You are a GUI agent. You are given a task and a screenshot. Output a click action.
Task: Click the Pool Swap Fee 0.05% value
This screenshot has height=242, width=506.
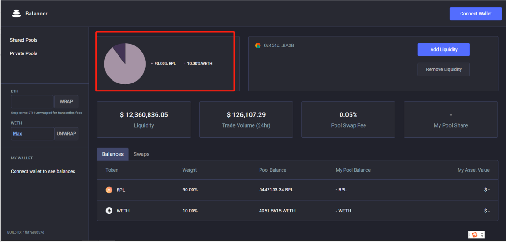pos(349,115)
